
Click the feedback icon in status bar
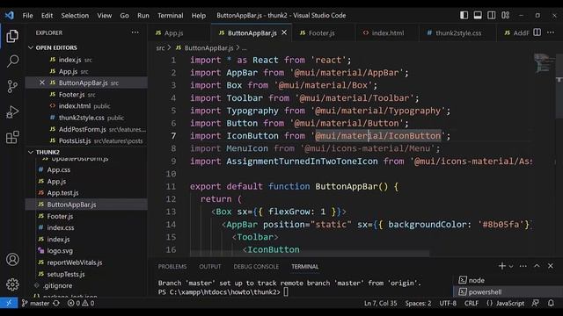pos(536,303)
